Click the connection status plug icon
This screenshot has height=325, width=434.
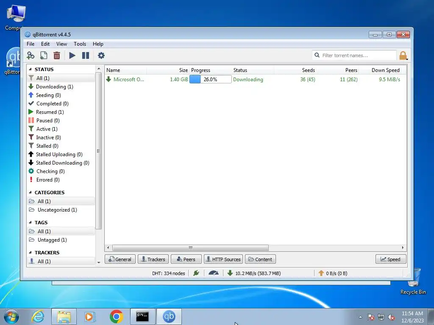196,273
